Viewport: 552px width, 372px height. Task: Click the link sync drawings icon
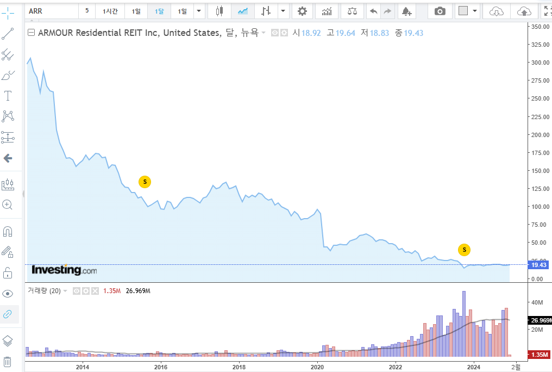click(8, 314)
